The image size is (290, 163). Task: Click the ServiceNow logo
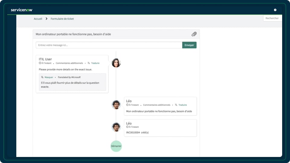pos(21,10)
